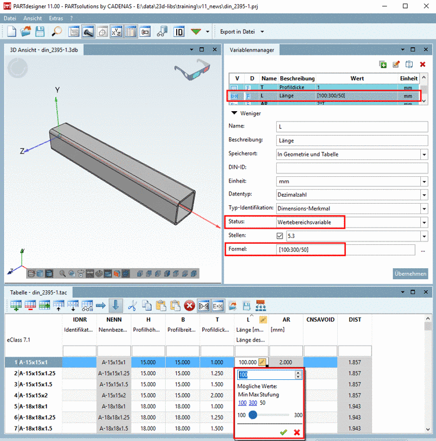Click the Beschreibung field containing Länge

click(x=352, y=140)
